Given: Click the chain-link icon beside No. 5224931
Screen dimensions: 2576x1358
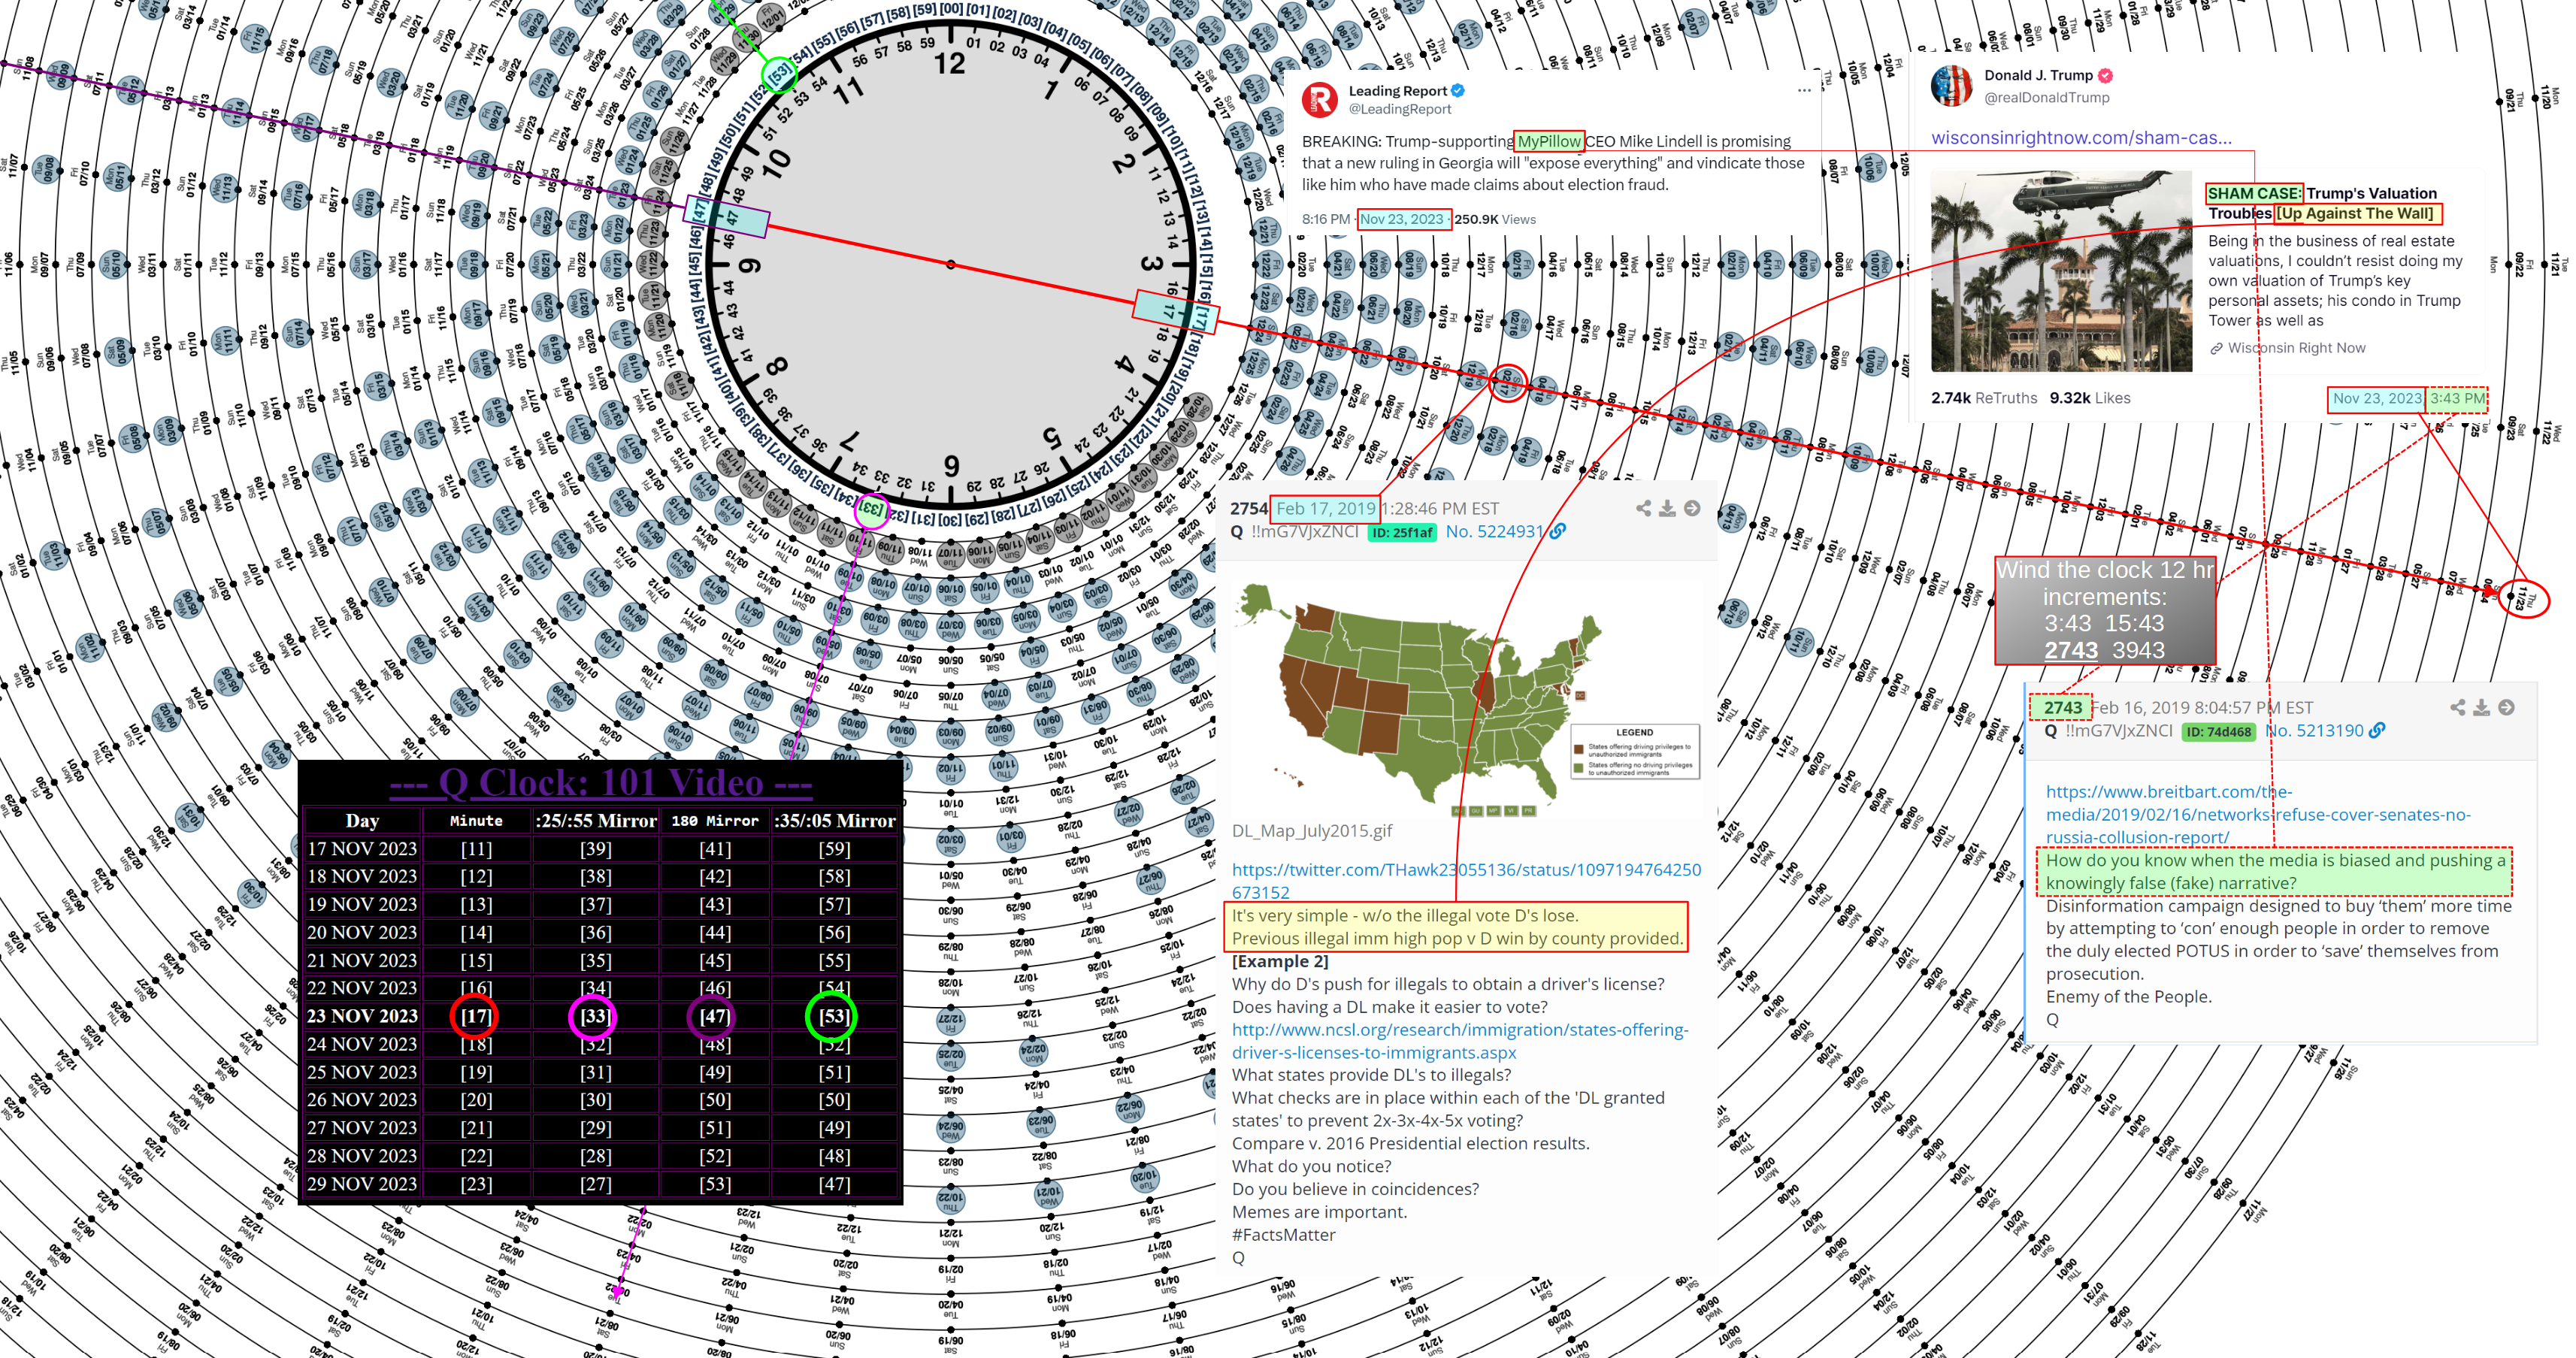Looking at the screenshot, I should pos(1557,532).
